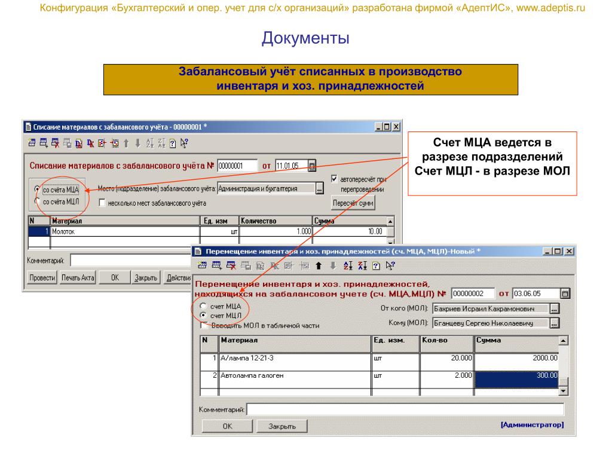Click Печать Акта button
Image resolution: width=612 pixels, height=459 pixels.
78,277
